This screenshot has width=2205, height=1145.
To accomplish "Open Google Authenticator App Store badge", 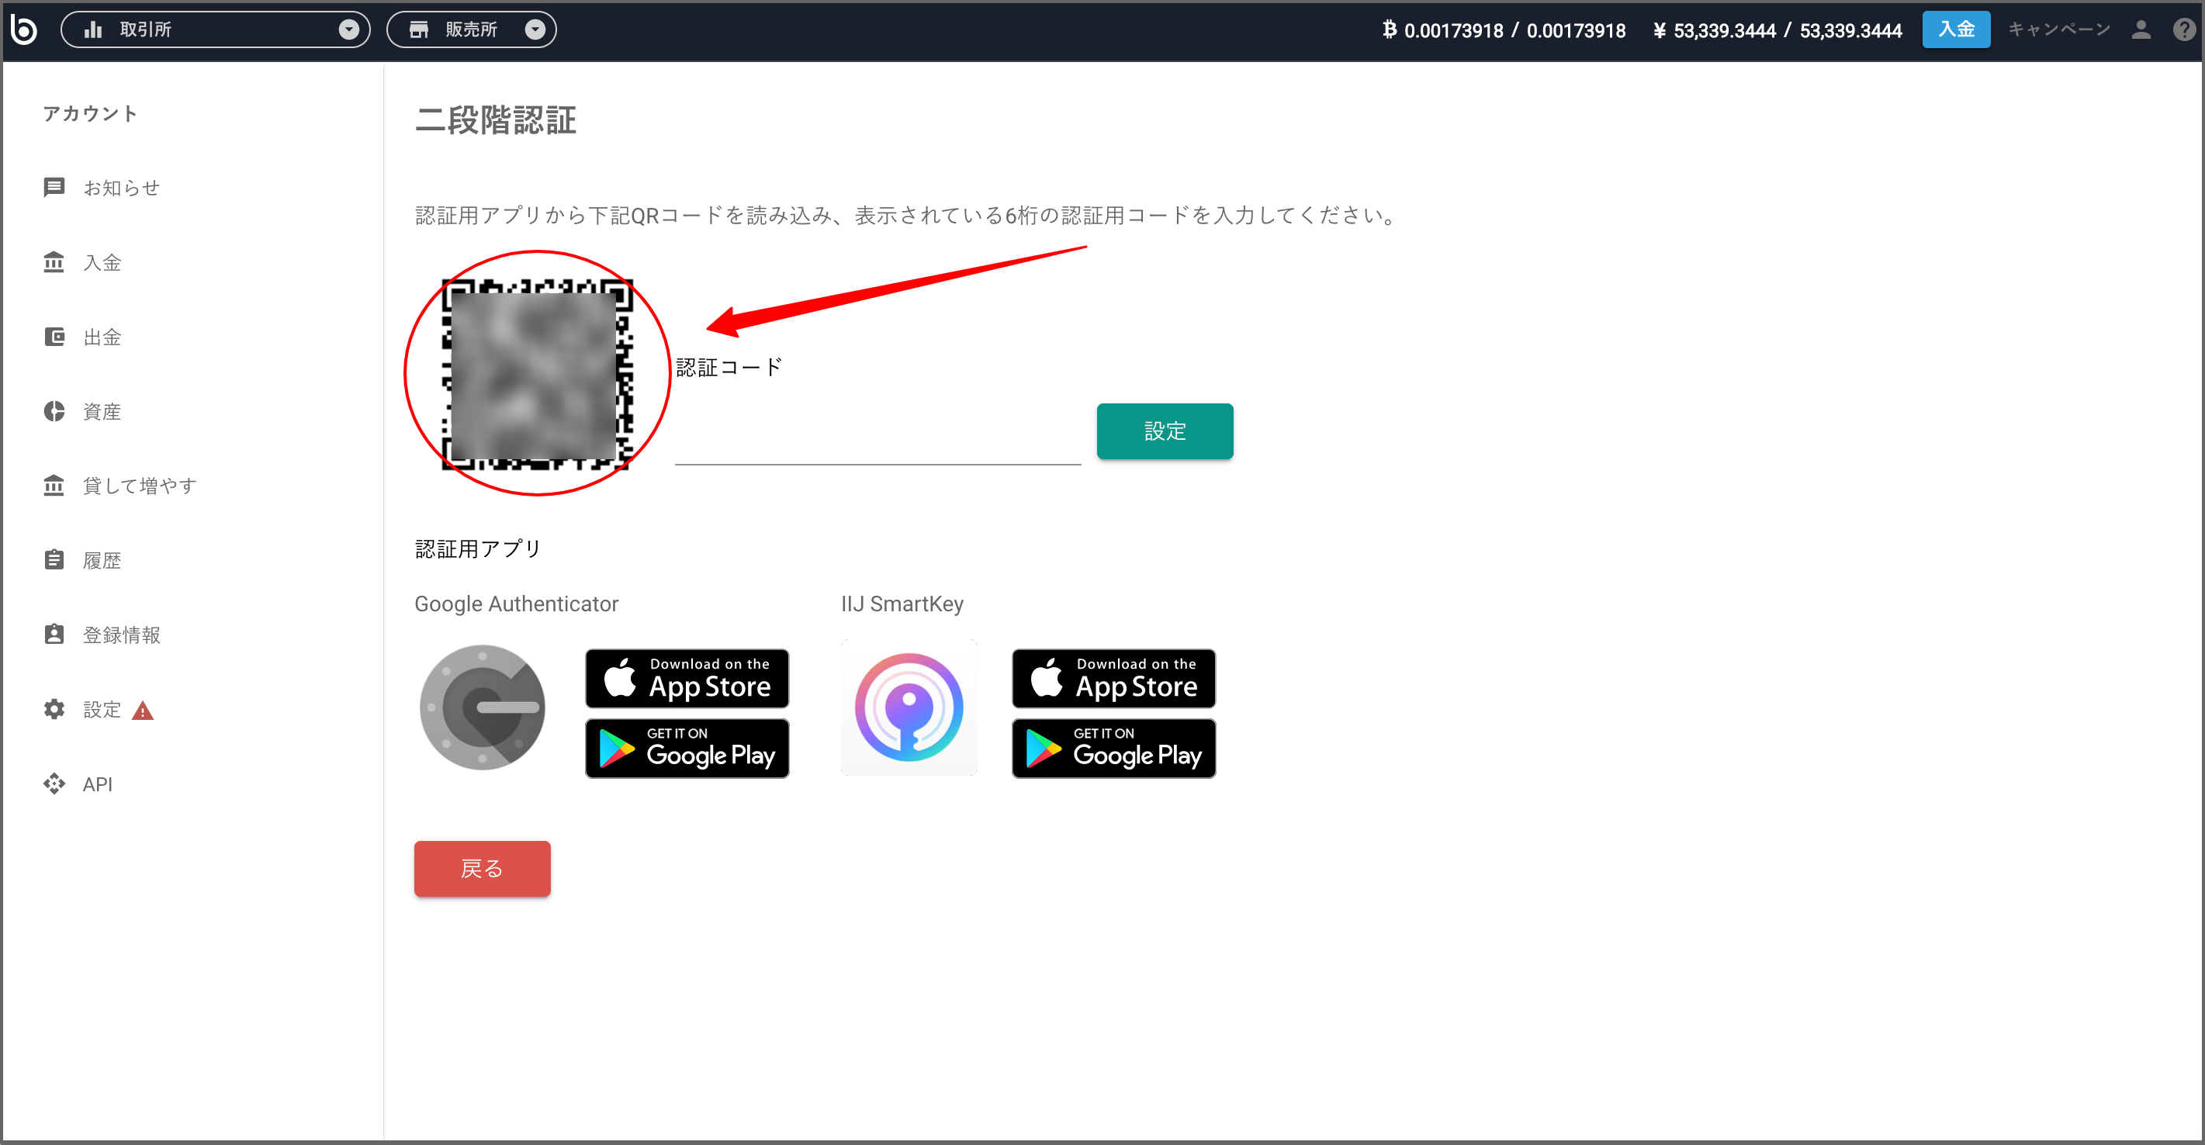I will pyautogui.click(x=687, y=678).
